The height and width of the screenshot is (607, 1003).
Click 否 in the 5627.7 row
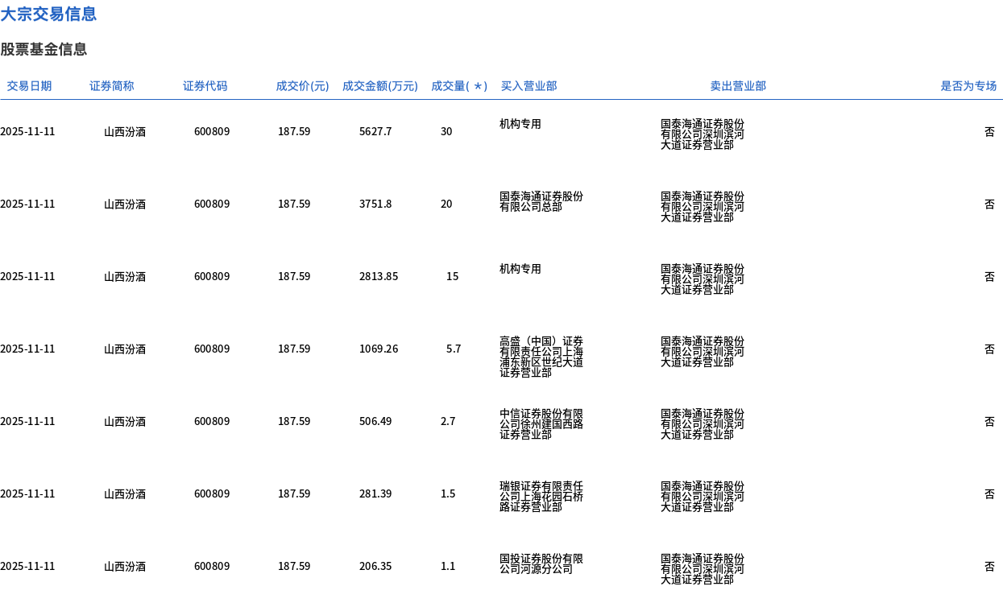pos(989,131)
